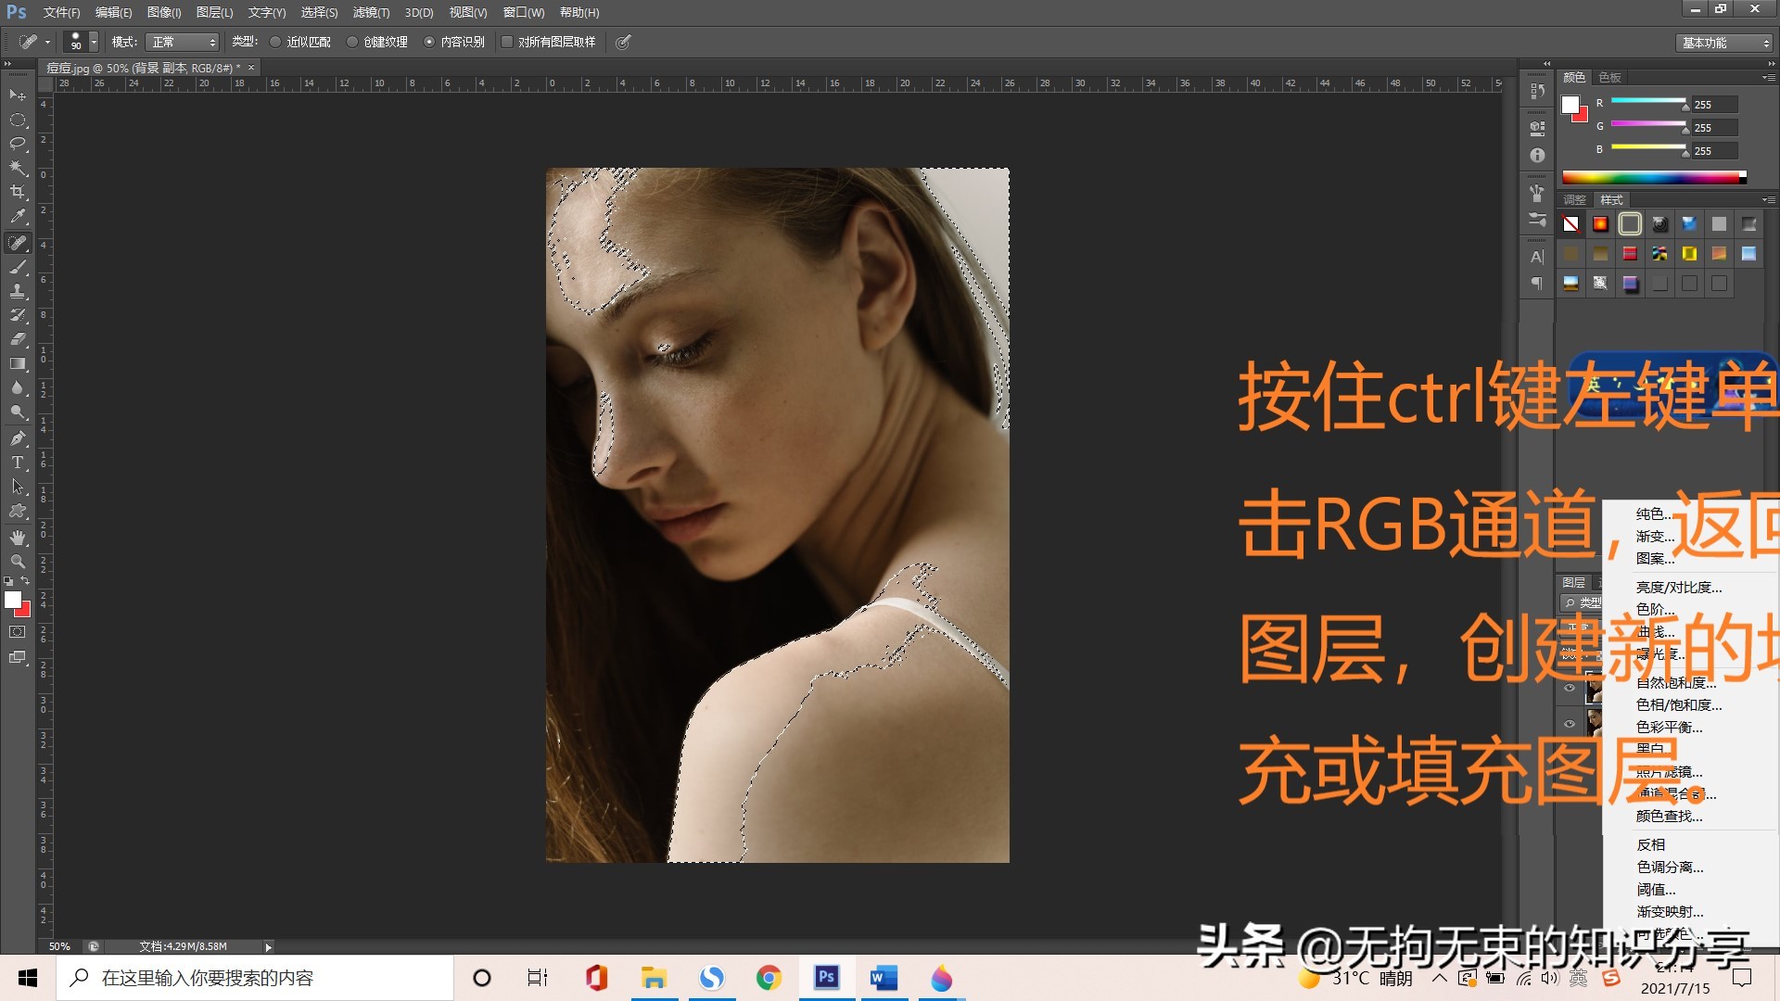1780x1001 pixels.
Task: Enable the 对所有图层取样 checkbox
Action: pos(506,42)
